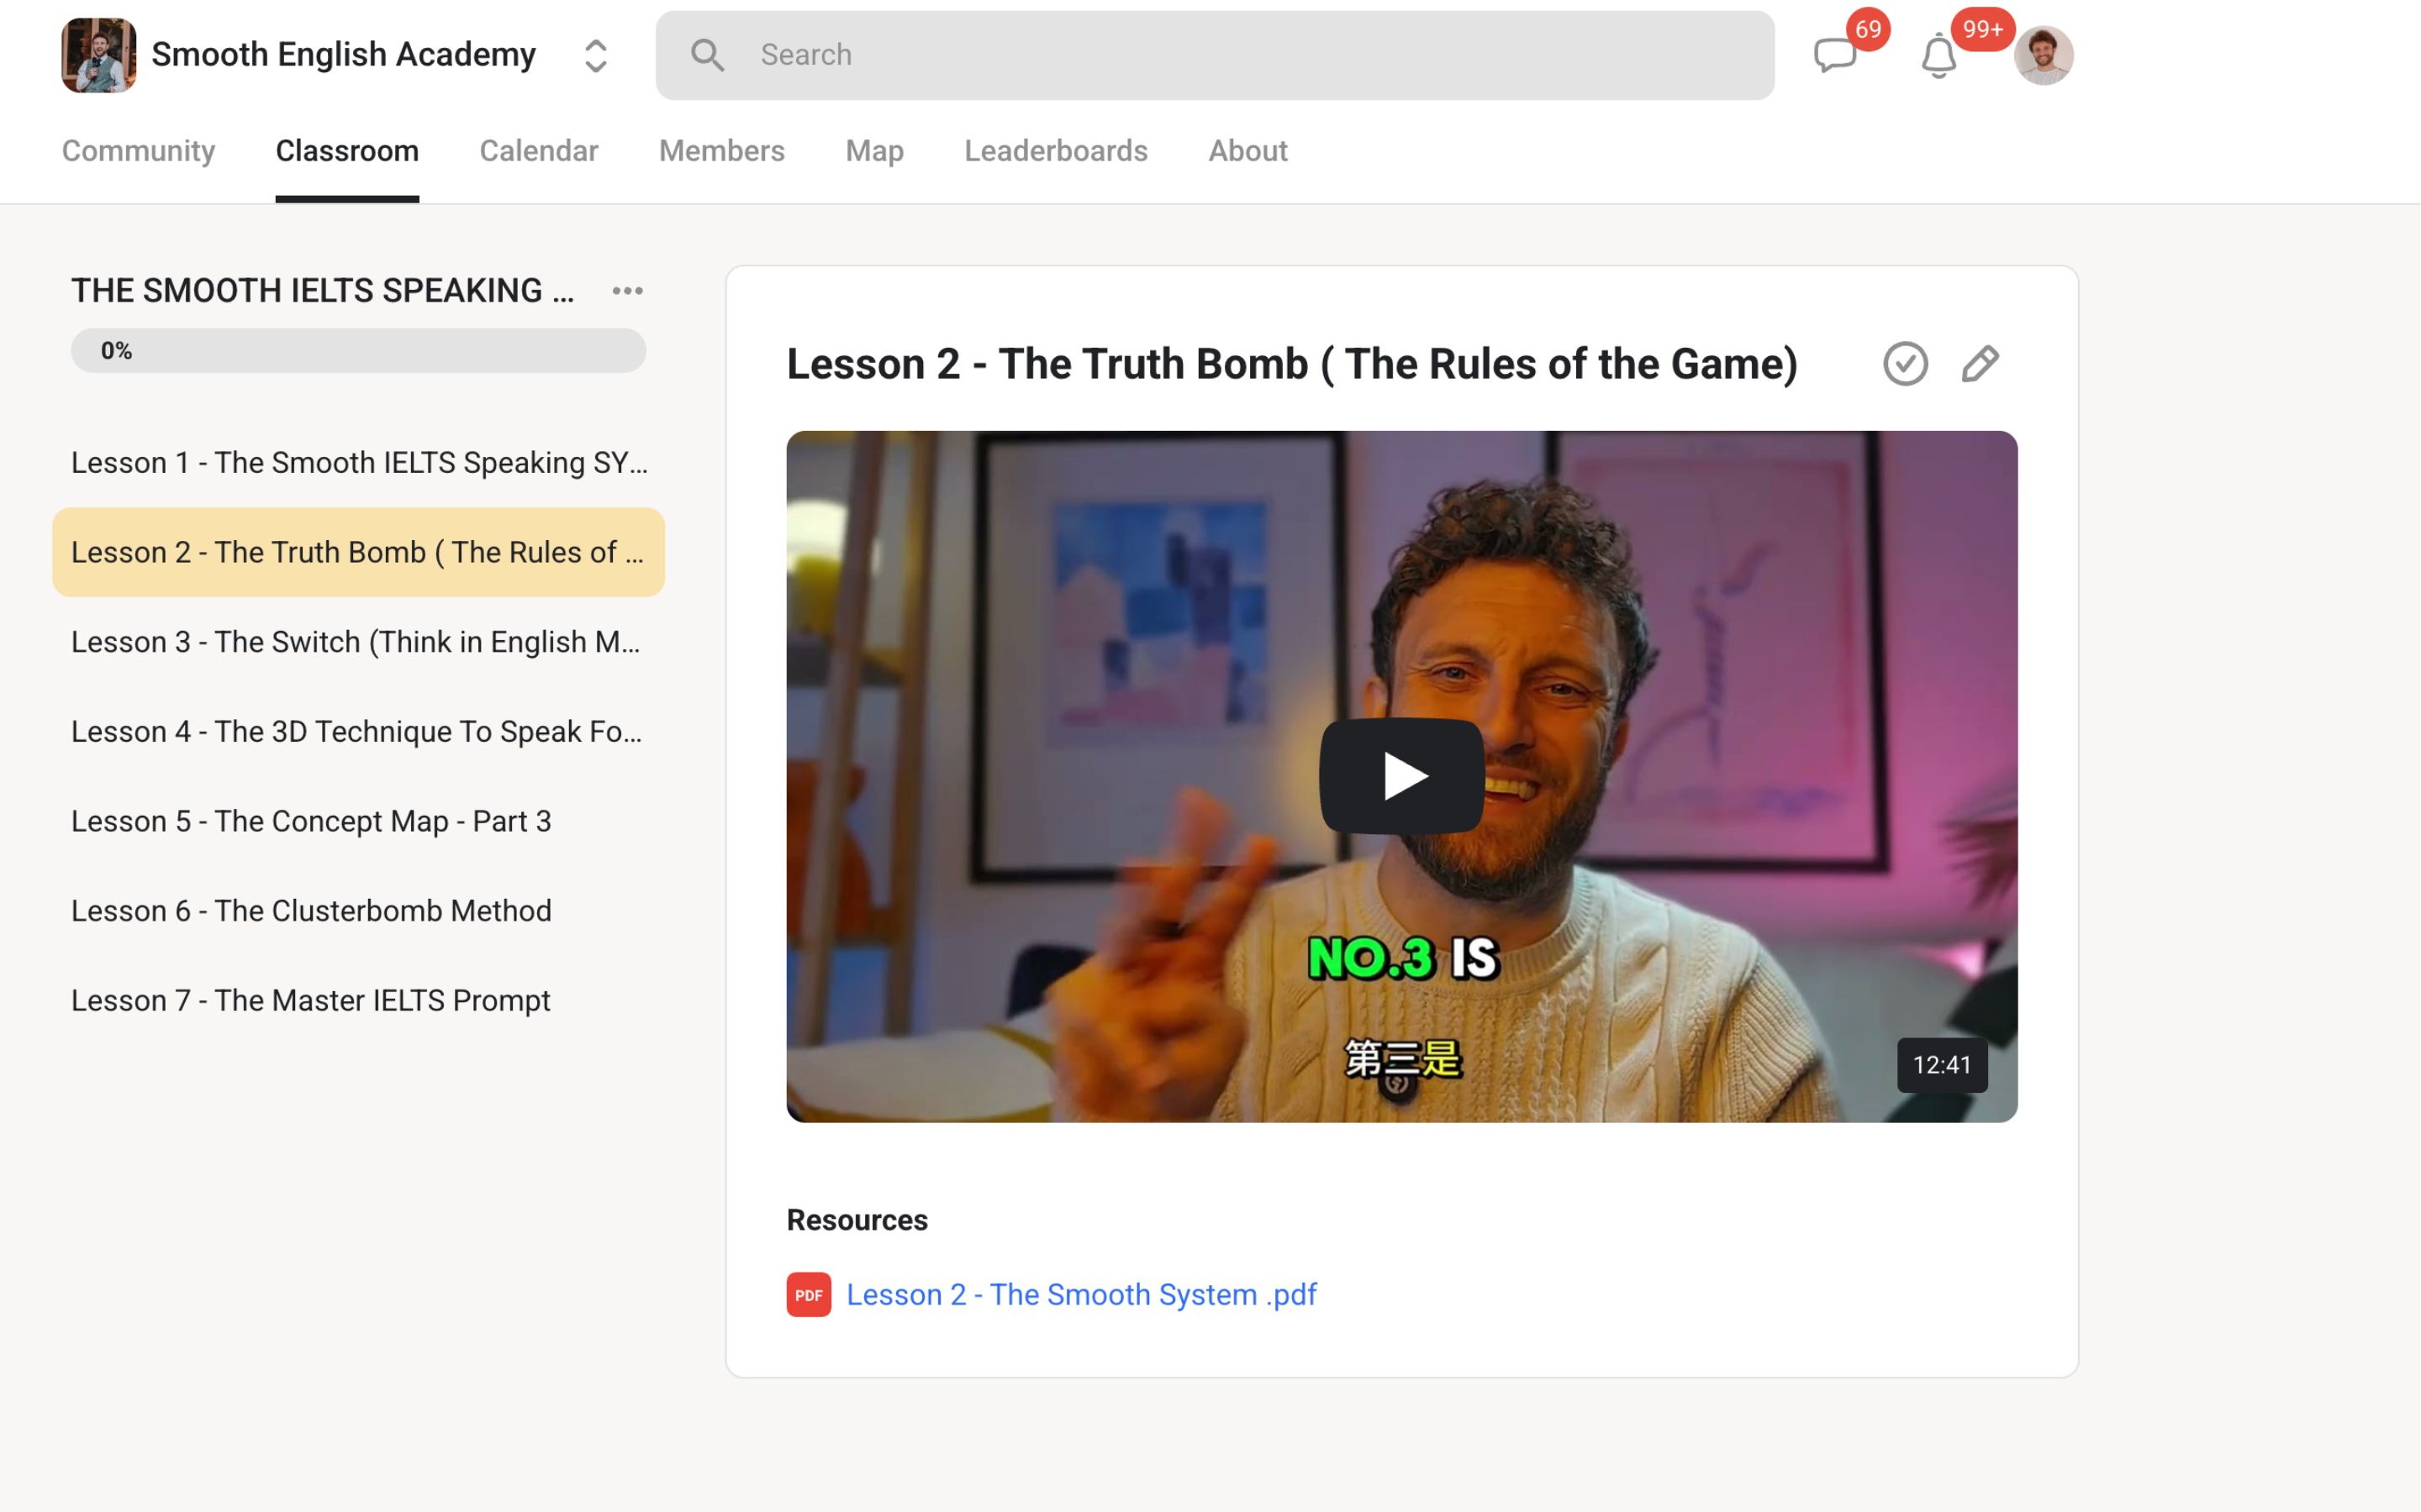The width and height of the screenshot is (2421, 1512).
Task: Click the search magnifier icon
Action: pyautogui.click(x=707, y=55)
